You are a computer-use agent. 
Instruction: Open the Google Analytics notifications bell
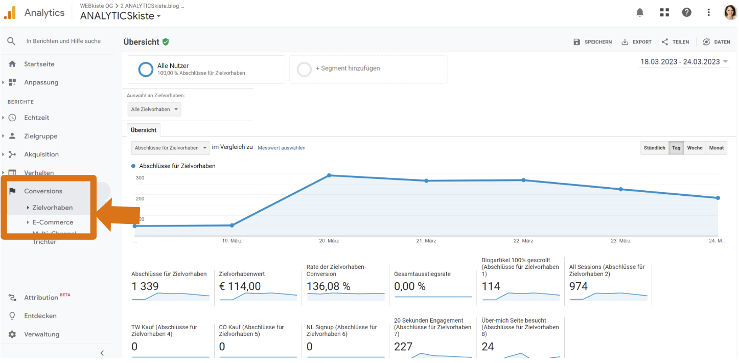click(x=639, y=12)
